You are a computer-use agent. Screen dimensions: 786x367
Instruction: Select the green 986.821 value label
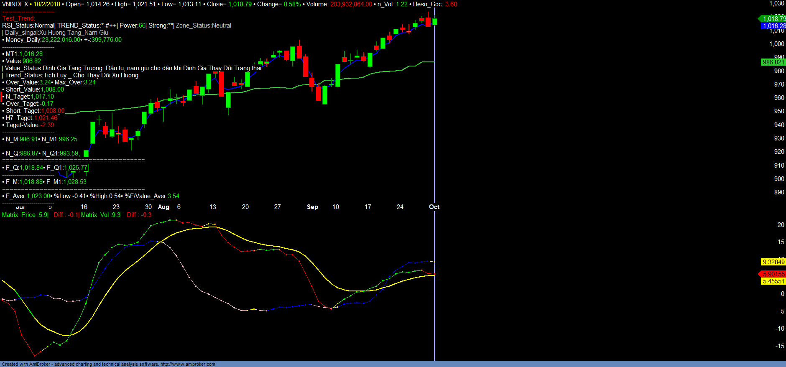point(773,62)
